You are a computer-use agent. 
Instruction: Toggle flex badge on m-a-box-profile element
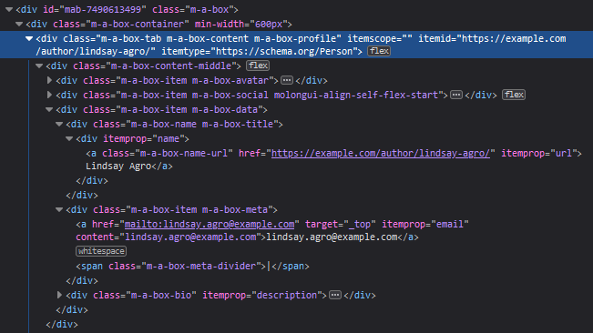(x=379, y=51)
